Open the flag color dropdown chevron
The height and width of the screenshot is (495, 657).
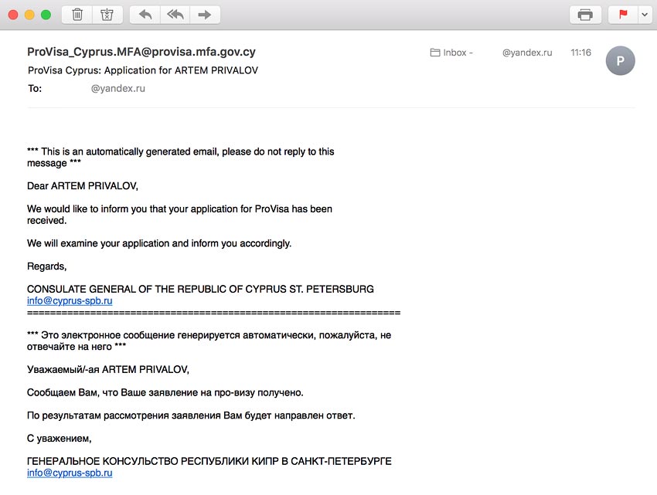point(643,15)
